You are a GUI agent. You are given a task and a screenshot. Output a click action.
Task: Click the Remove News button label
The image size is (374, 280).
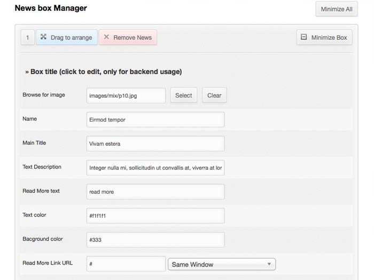pyautogui.click(x=133, y=37)
